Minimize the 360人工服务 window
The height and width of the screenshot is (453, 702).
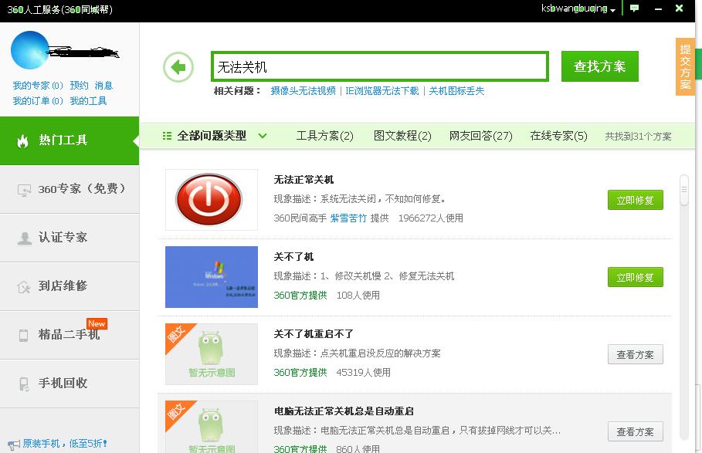click(658, 8)
